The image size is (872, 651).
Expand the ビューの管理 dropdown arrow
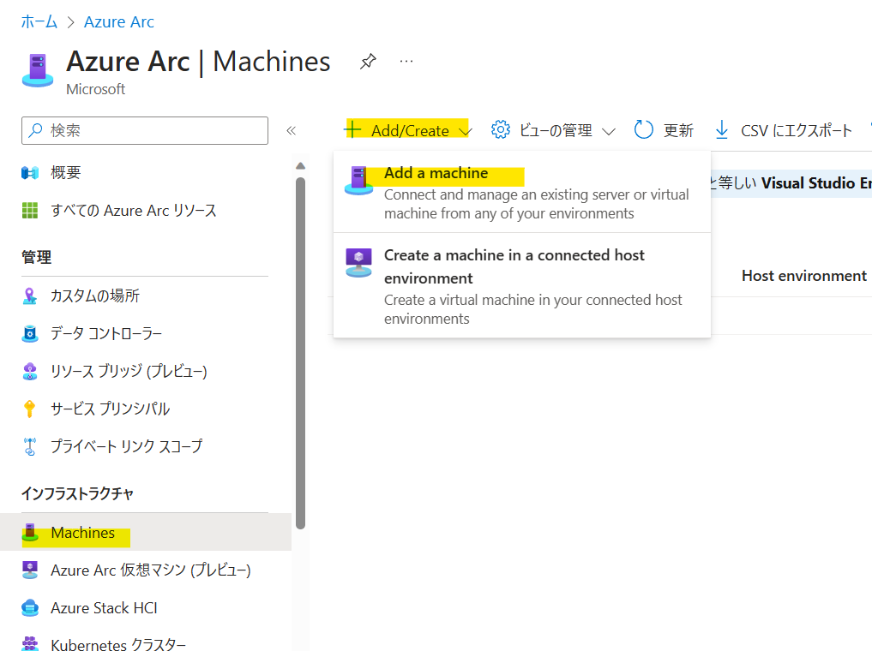pyautogui.click(x=609, y=132)
